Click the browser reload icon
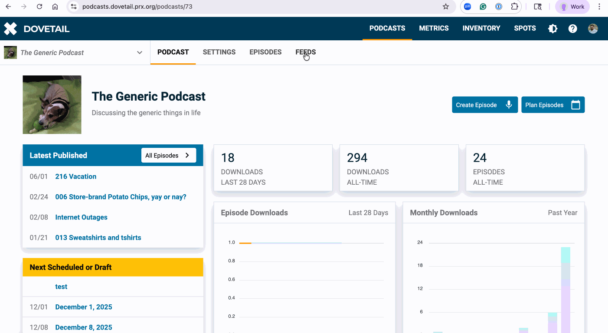 pos(39,7)
